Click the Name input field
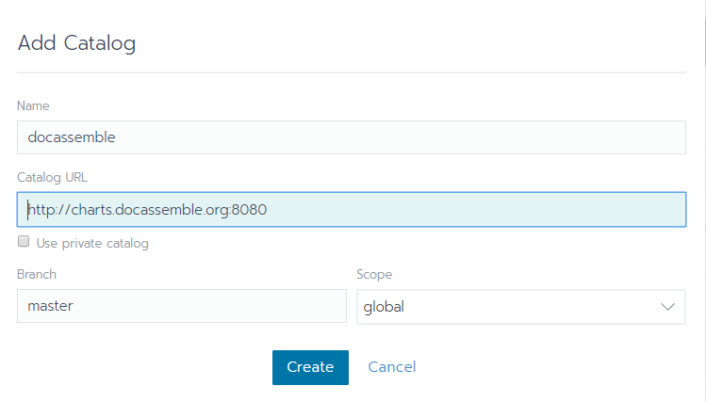The width and height of the screenshot is (706, 402). click(x=351, y=137)
